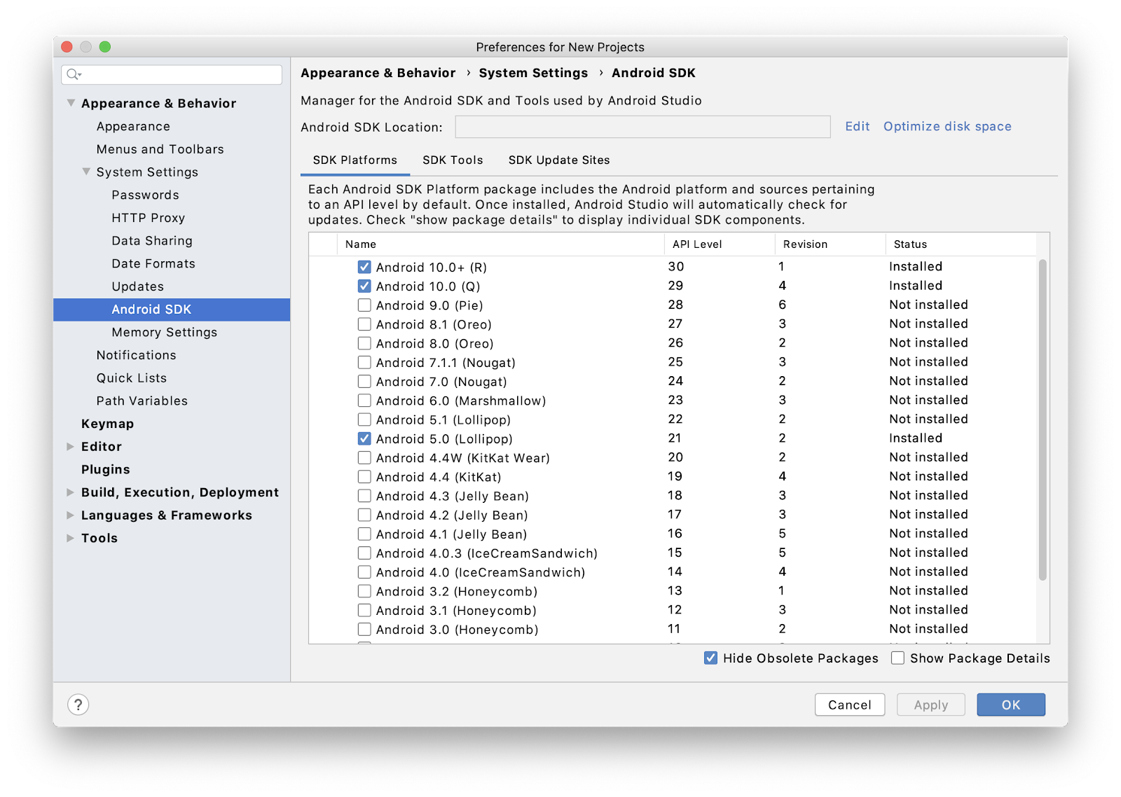
Task: Expand the Editor section
Action: (x=70, y=447)
